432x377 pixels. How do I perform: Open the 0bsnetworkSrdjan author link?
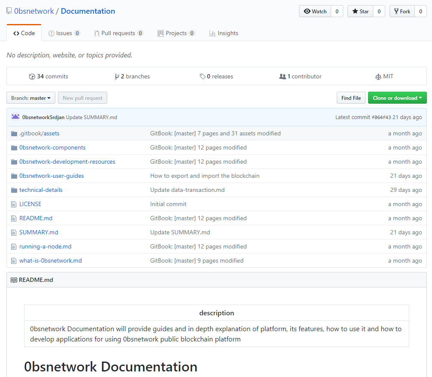(x=43, y=117)
